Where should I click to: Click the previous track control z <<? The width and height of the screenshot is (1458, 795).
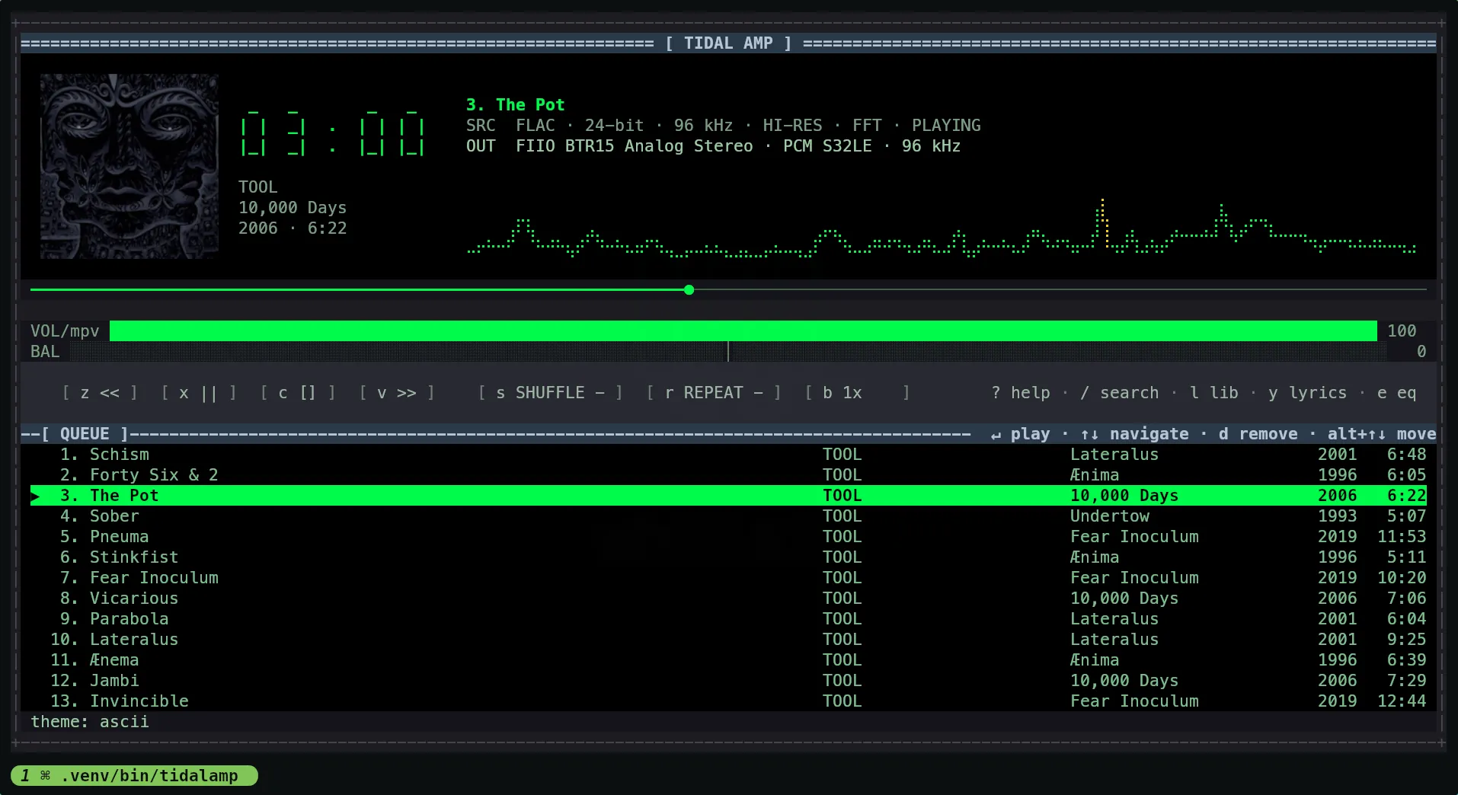coord(100,393)
